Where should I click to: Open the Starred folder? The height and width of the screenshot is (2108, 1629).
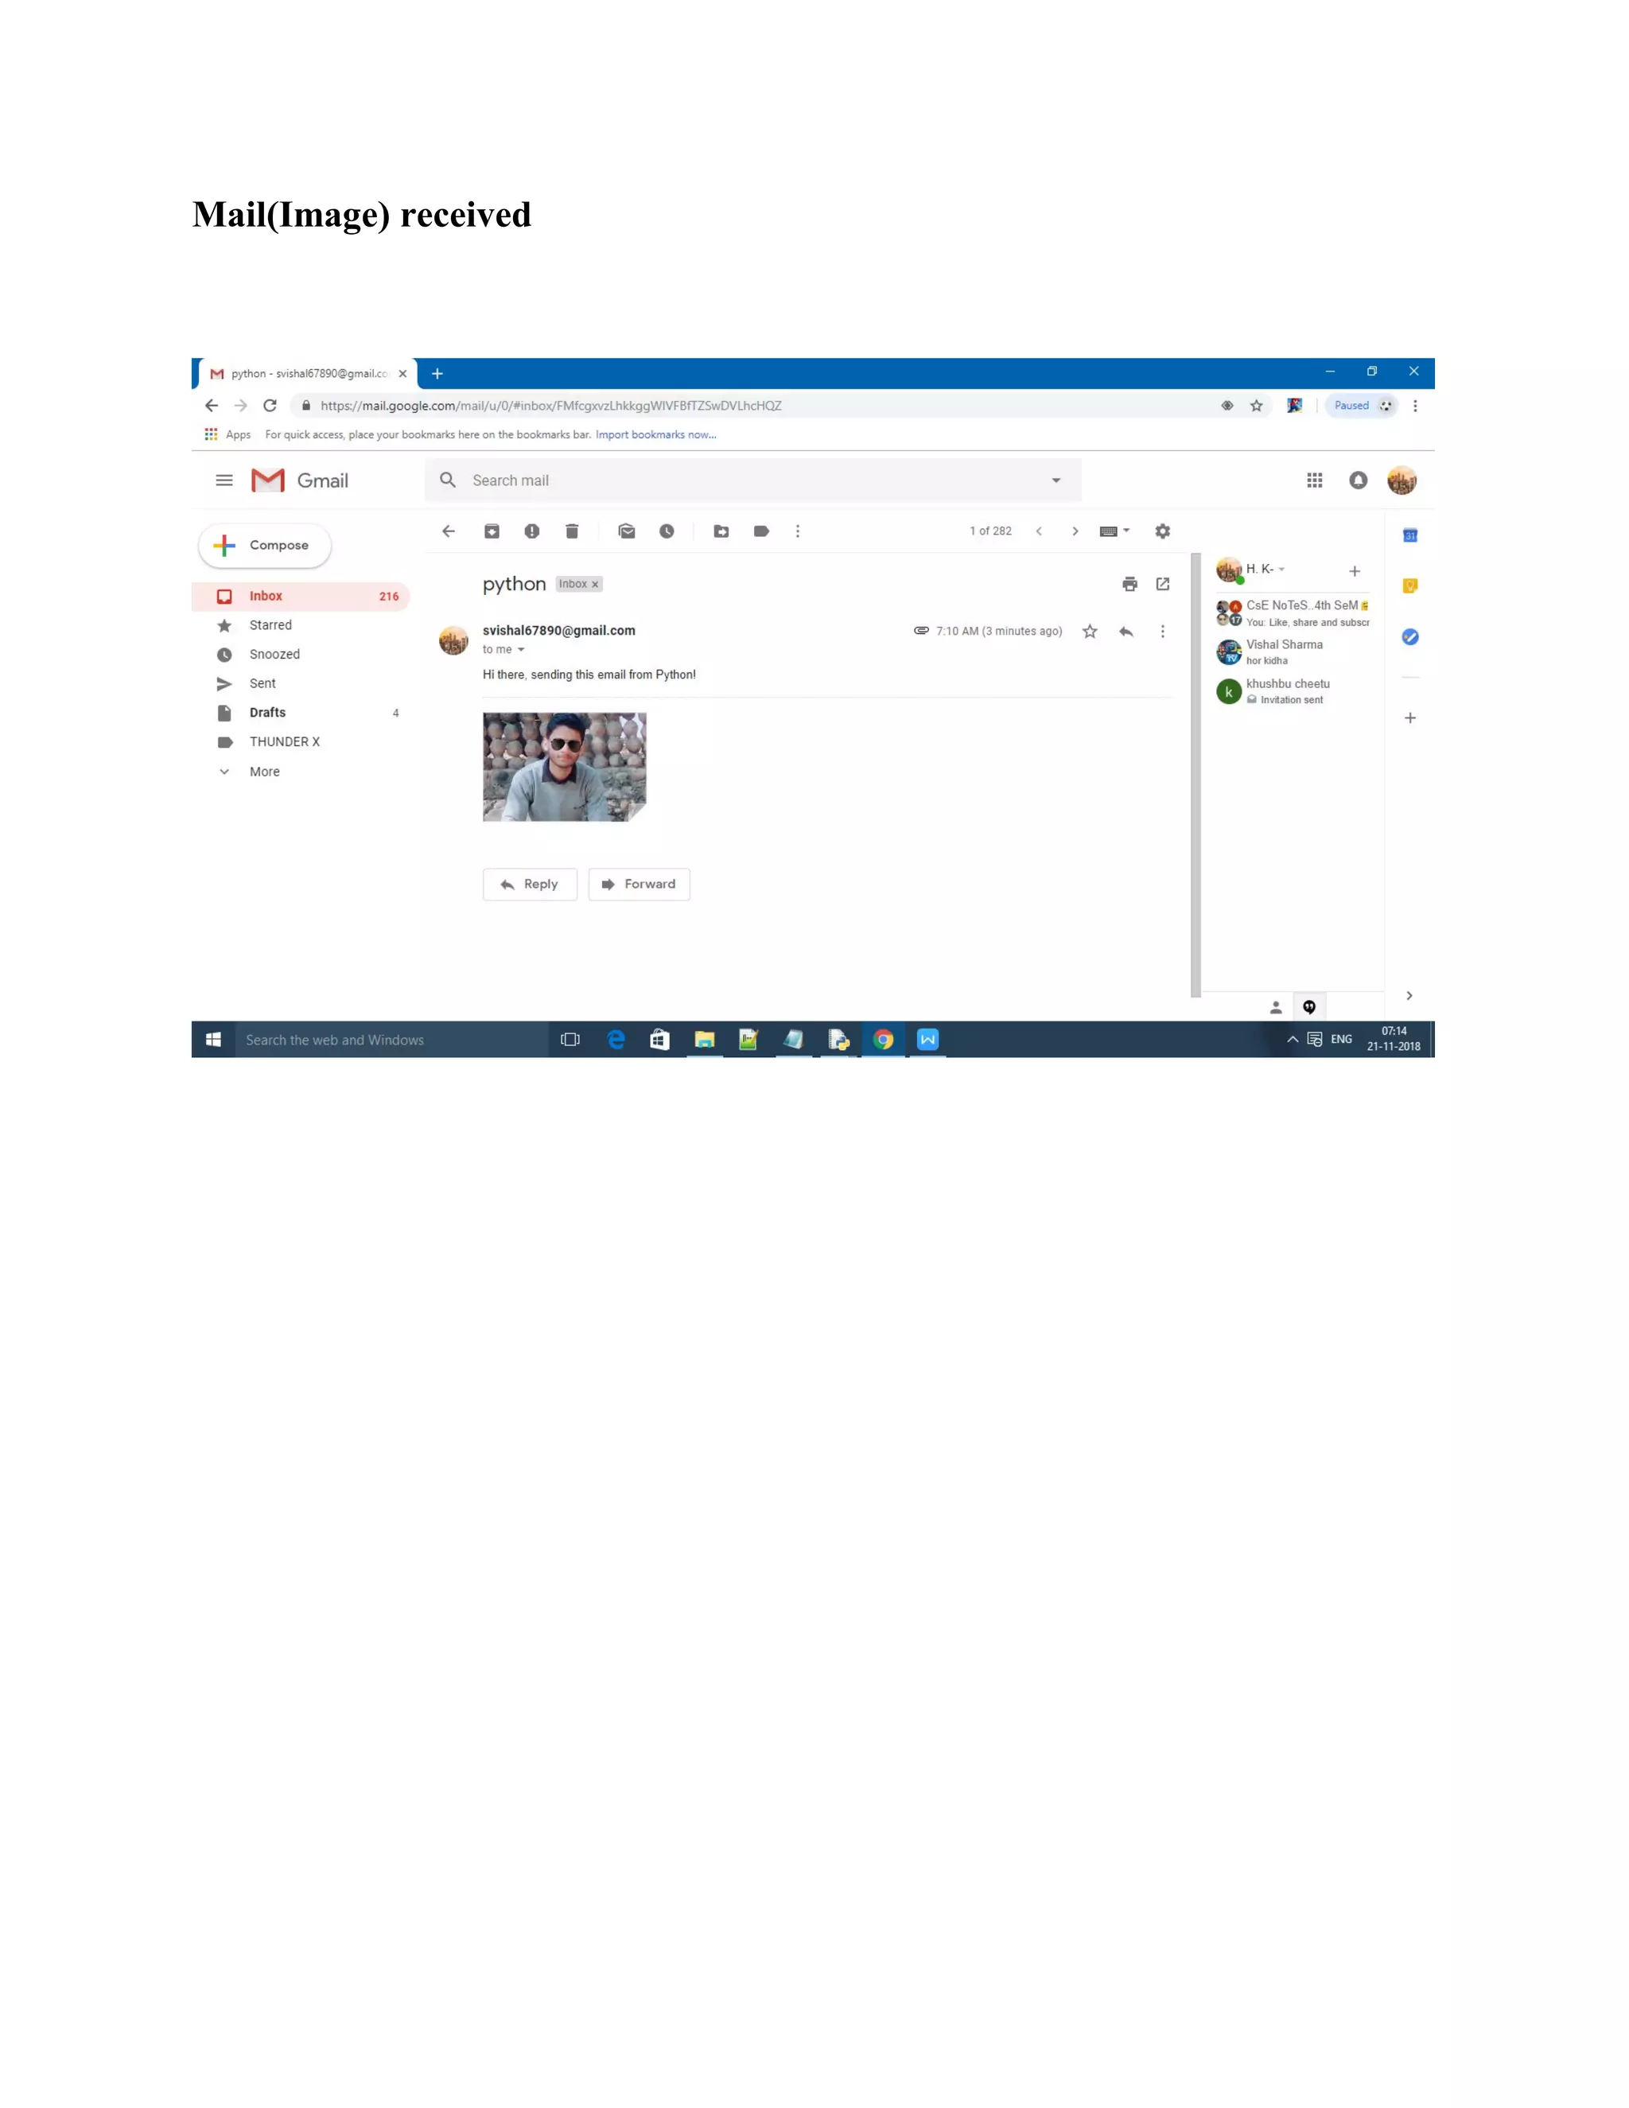301,625
